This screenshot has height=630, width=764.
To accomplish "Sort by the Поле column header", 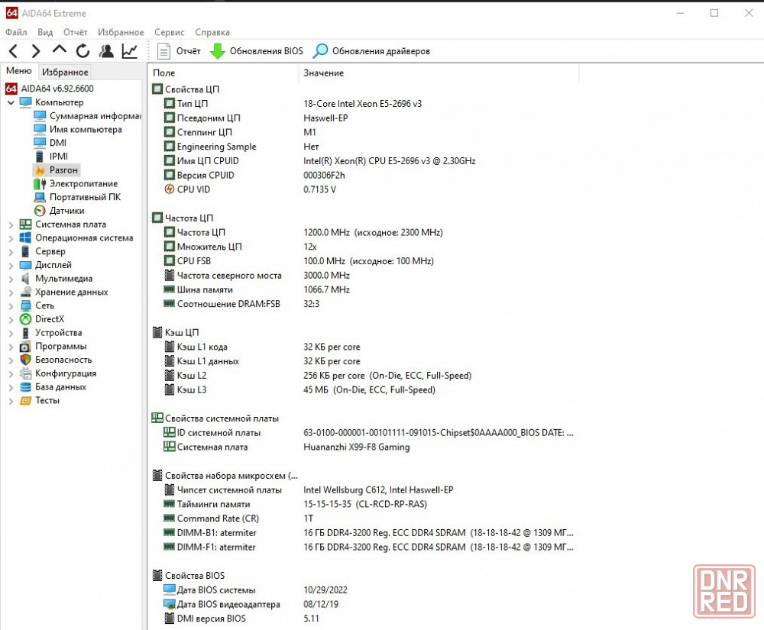I will pyautogui.click(x=223, y=73).
